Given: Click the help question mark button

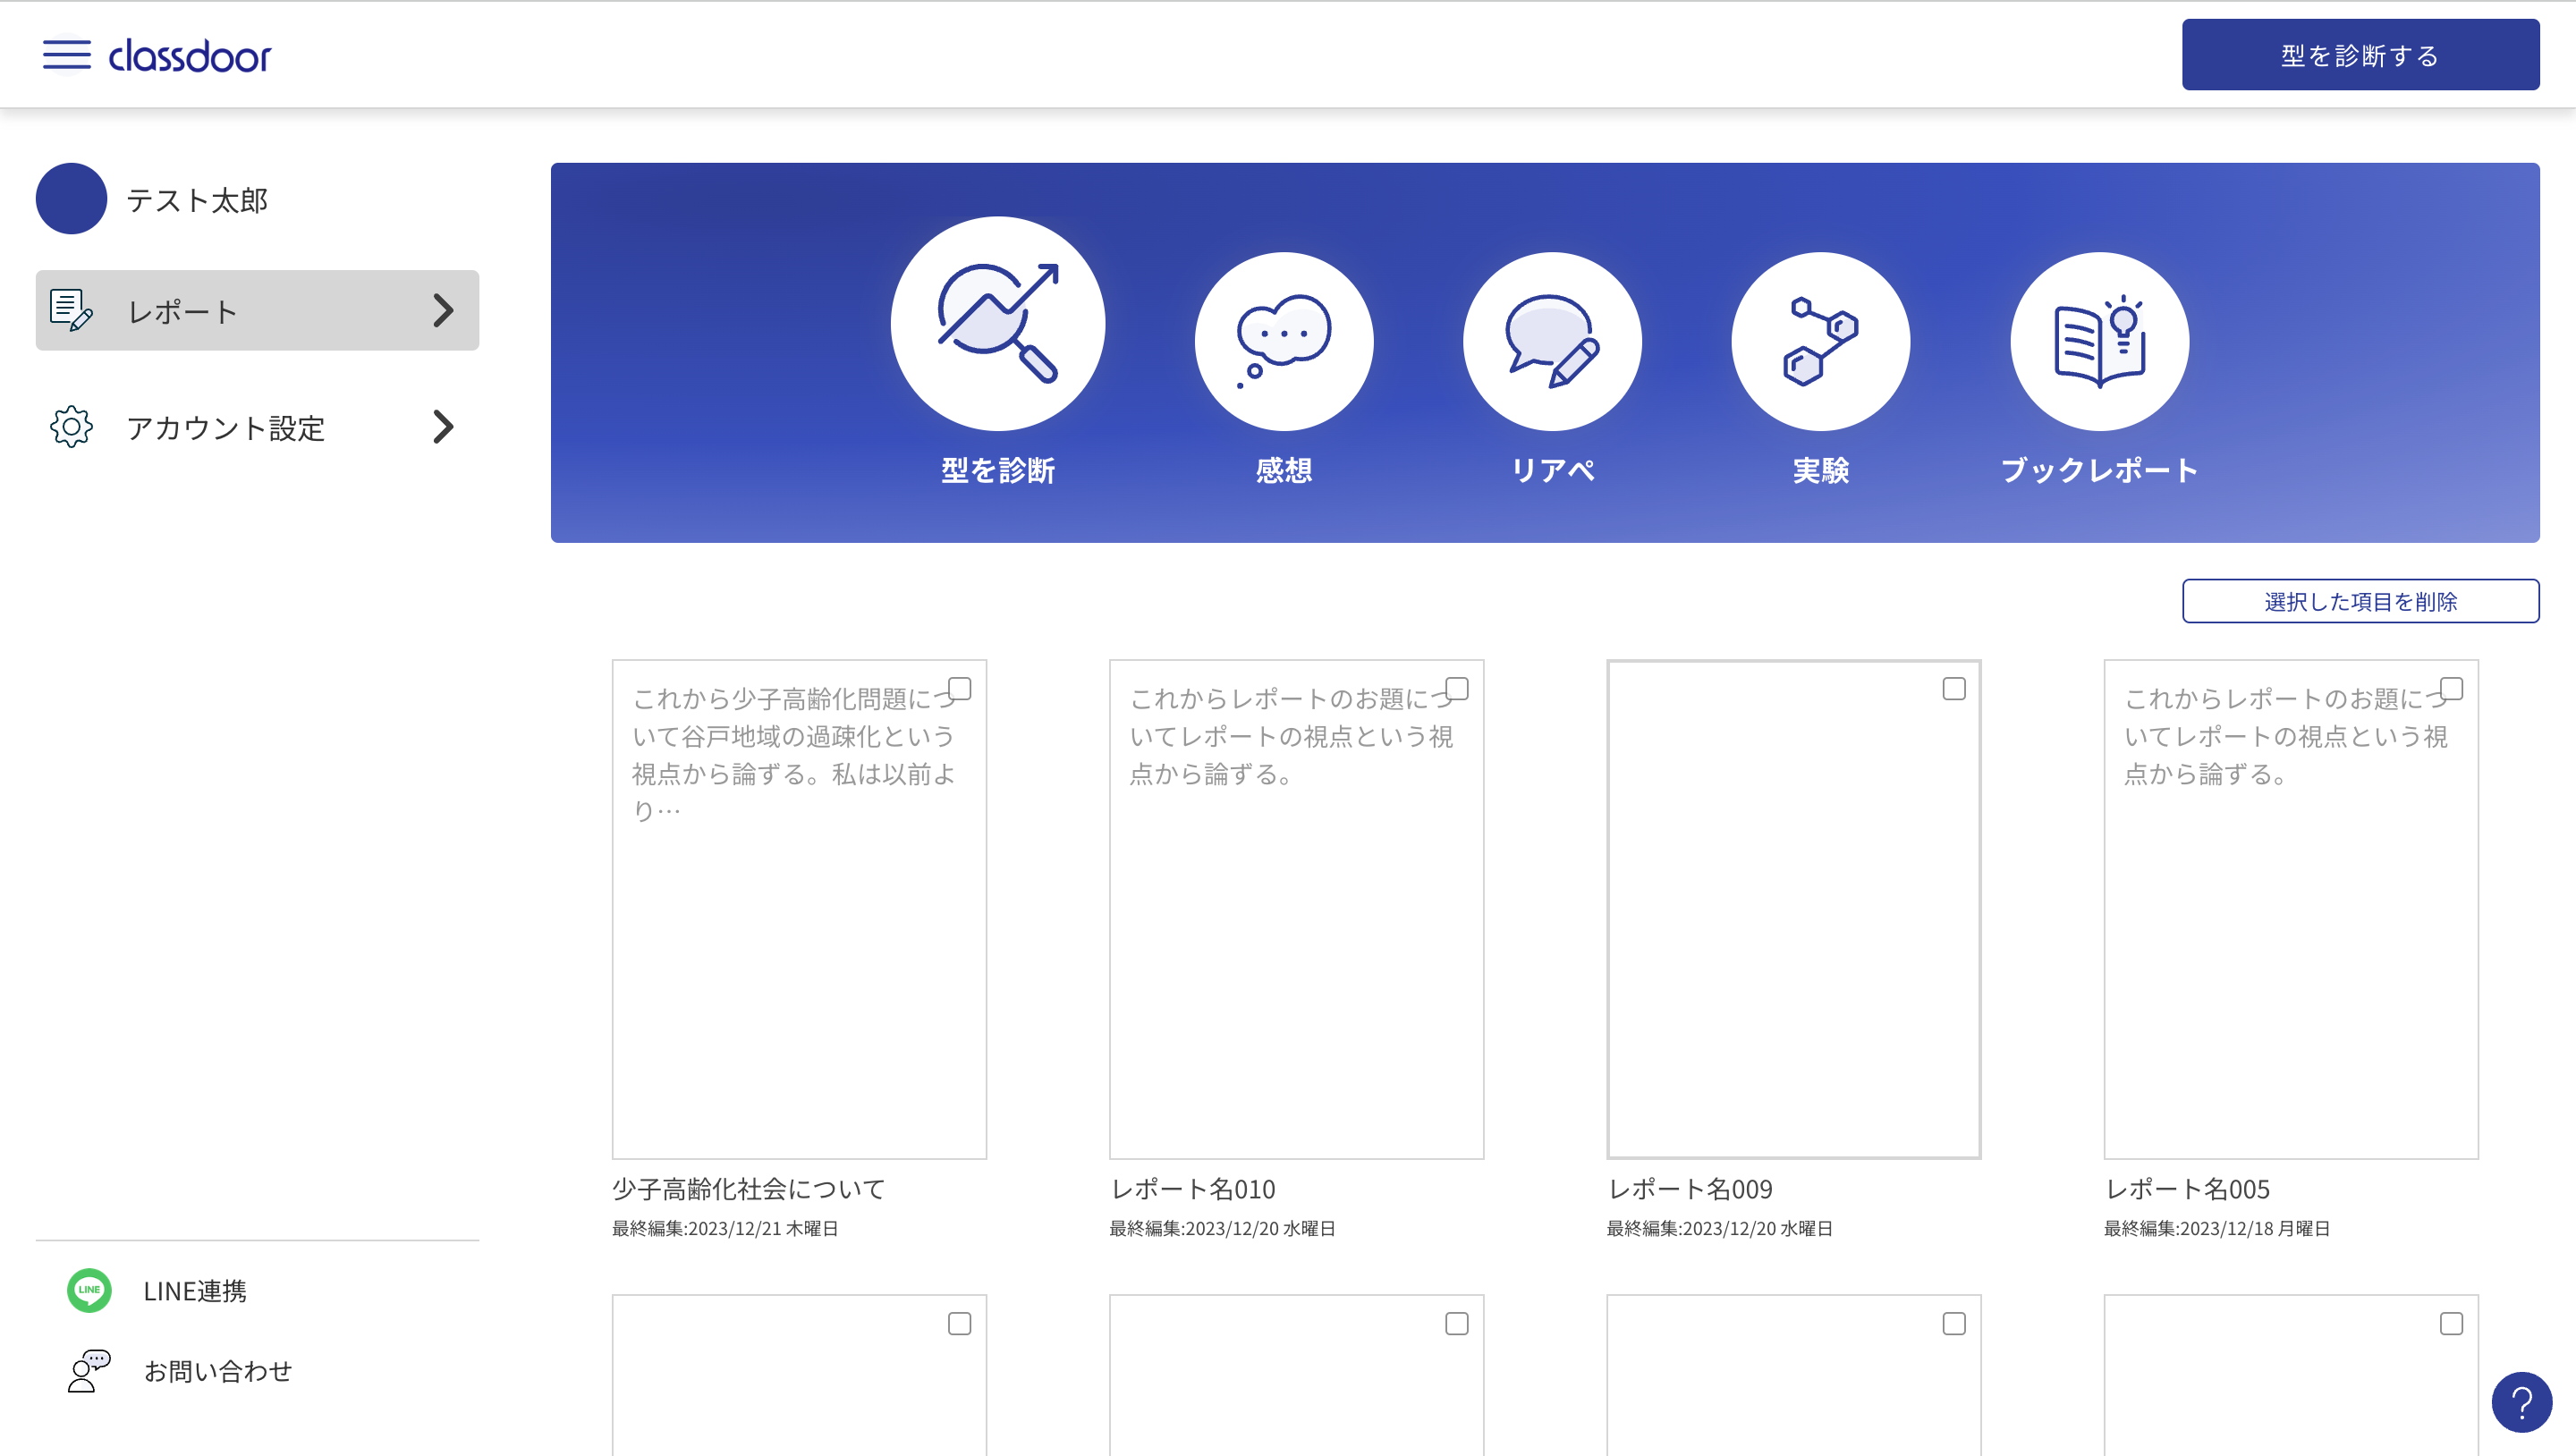Looking at the screenshot, I should 2521,1402.
